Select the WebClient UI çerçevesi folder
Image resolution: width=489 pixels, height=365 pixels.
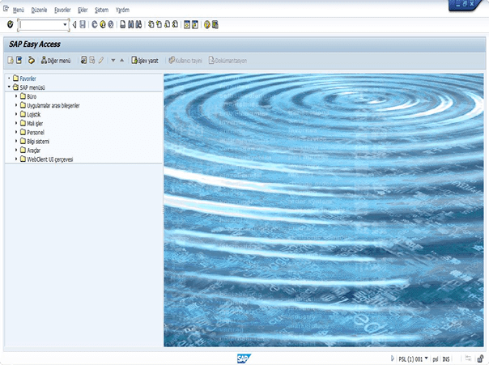[x=49, y=159]
